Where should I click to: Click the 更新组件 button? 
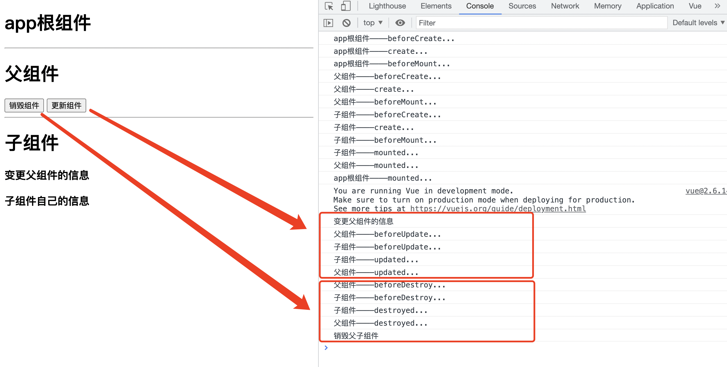tap(66, 106)
